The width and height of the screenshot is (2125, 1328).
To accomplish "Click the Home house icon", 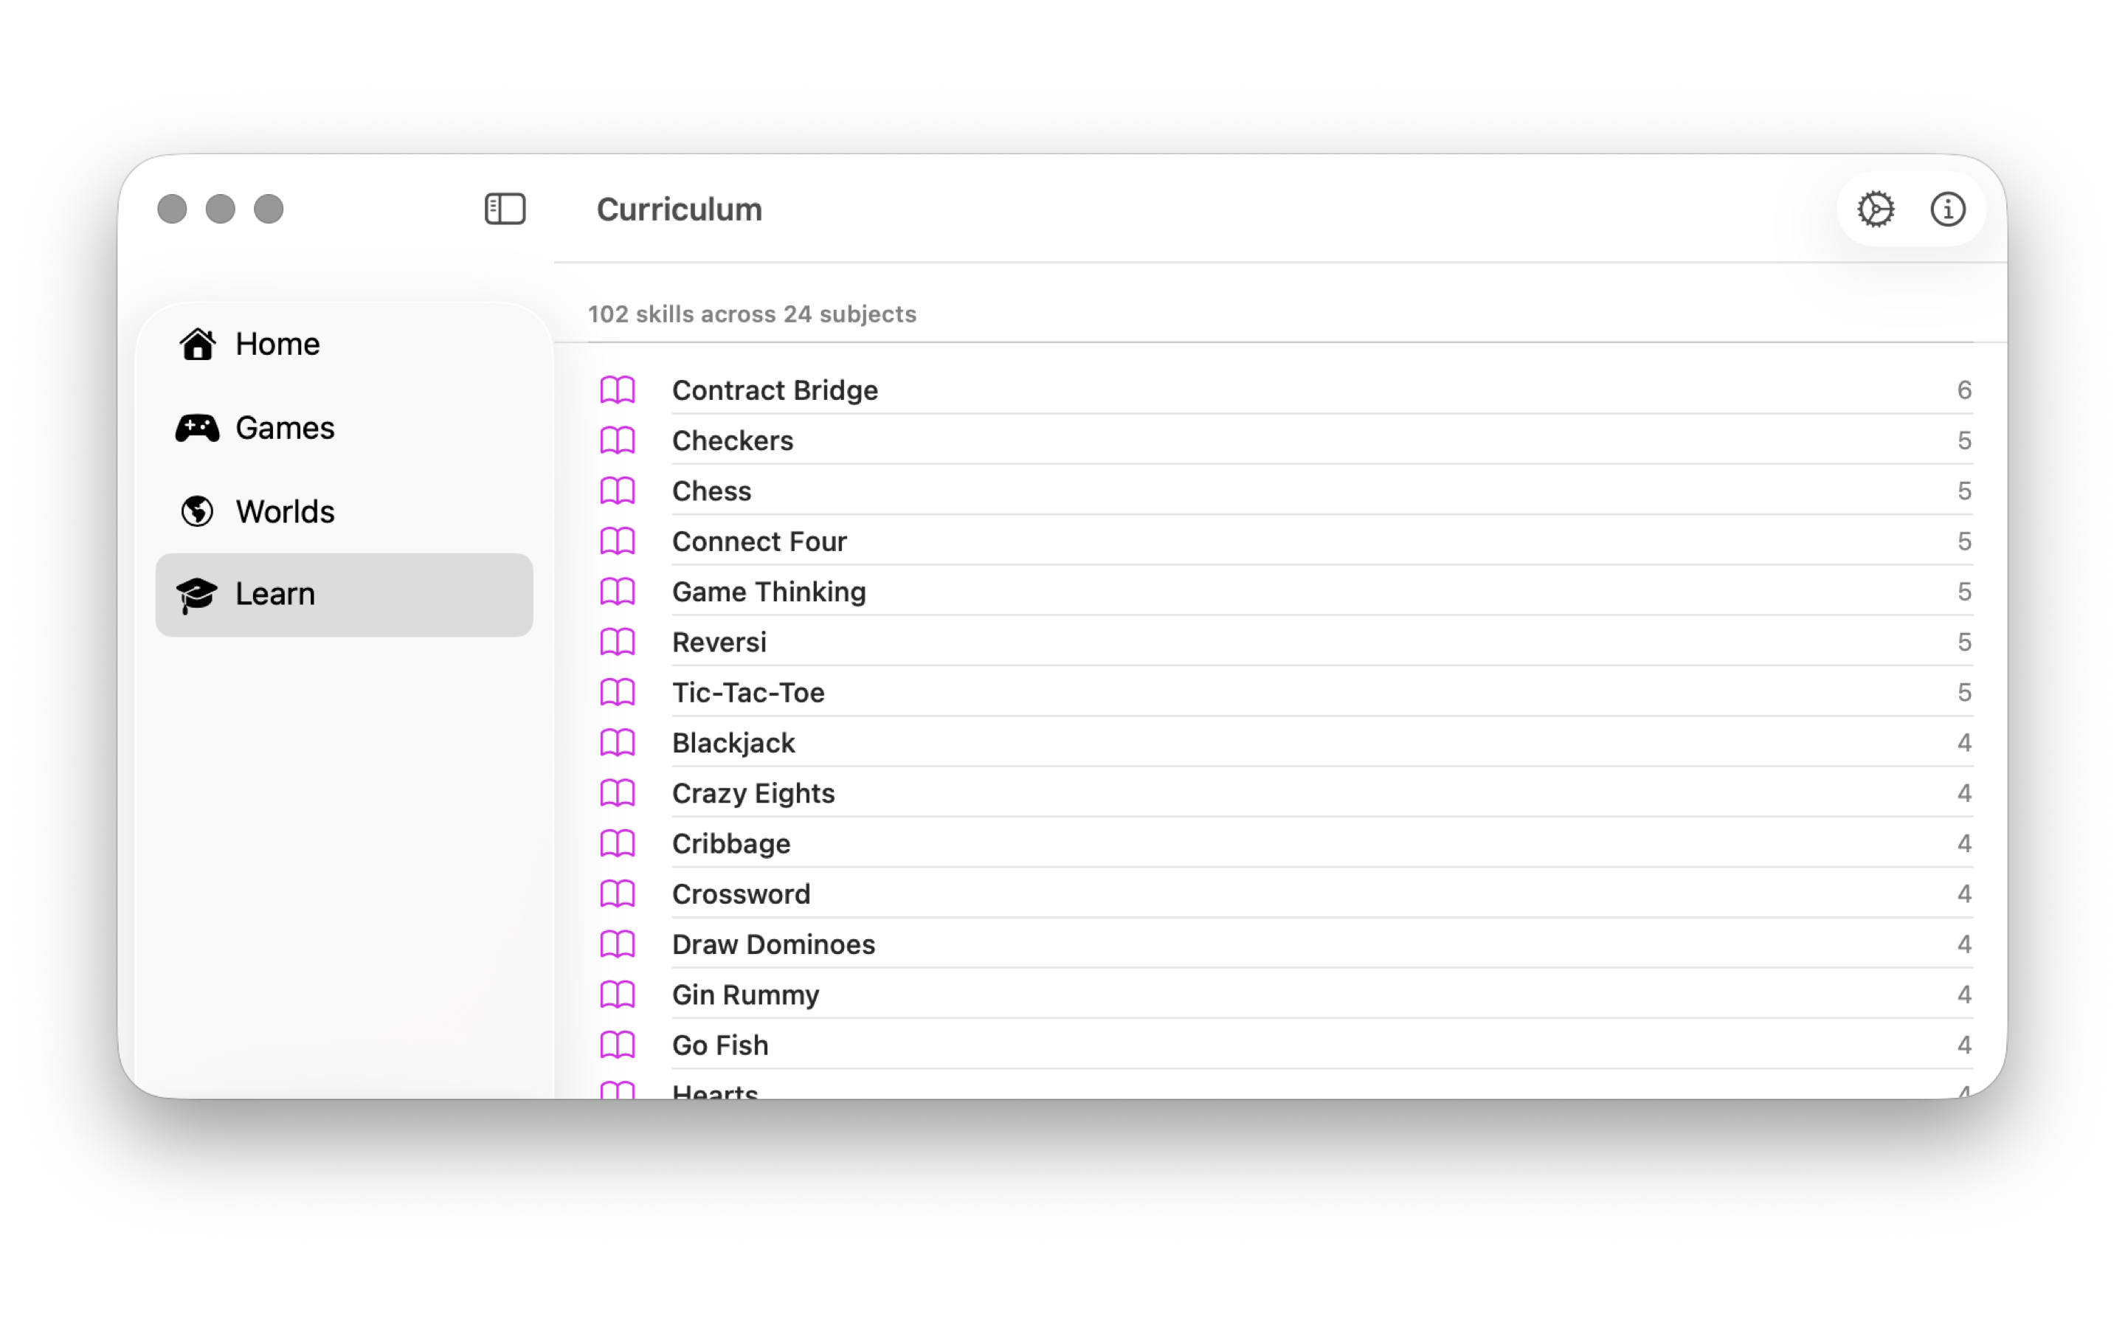I will click(x=198, y=345).
